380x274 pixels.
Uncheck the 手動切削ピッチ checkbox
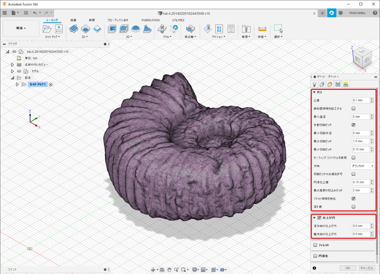pos(353,125)
